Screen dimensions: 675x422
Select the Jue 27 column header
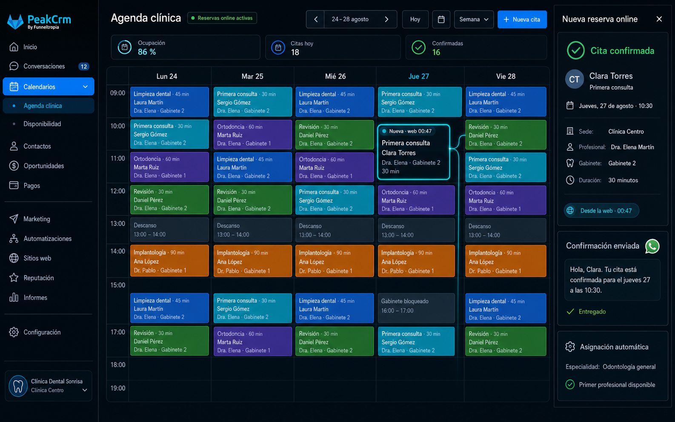tap(419, 77)
